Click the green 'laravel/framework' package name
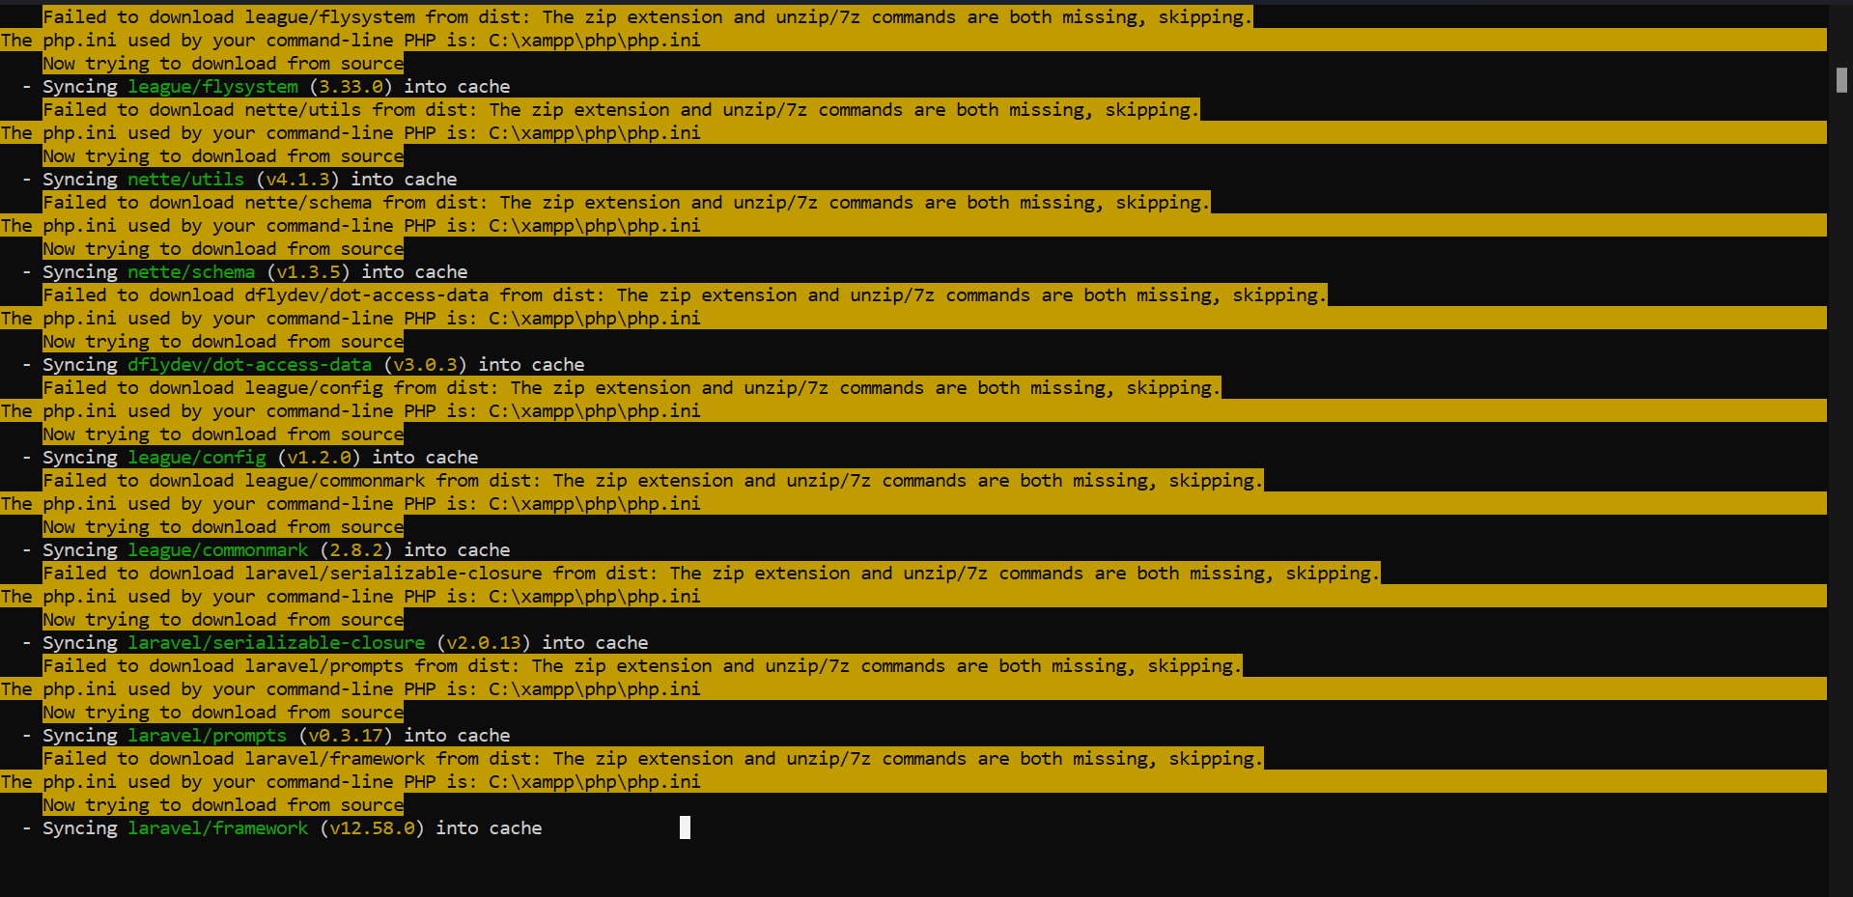The image size is (1853, 897). [x=218, y=828]
